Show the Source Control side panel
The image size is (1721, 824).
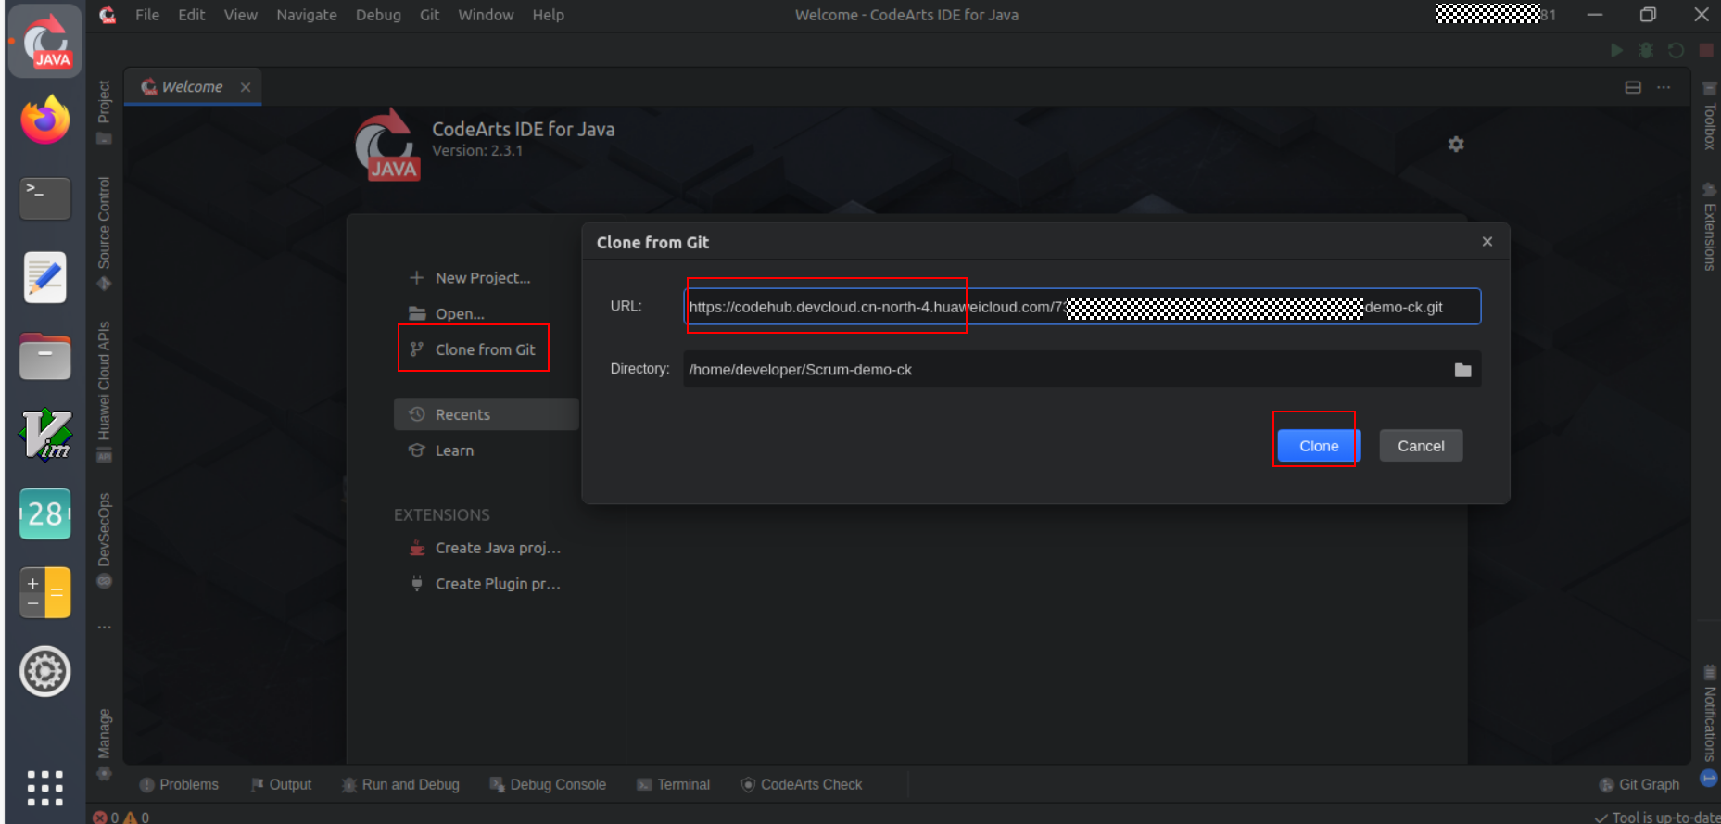coord(104,234)
